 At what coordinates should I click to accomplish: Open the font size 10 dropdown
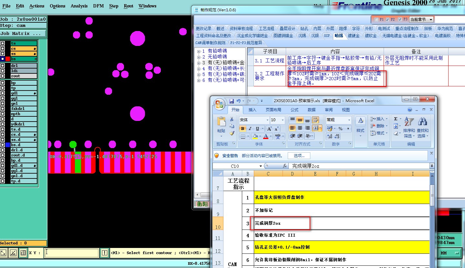tap(283, 120)
